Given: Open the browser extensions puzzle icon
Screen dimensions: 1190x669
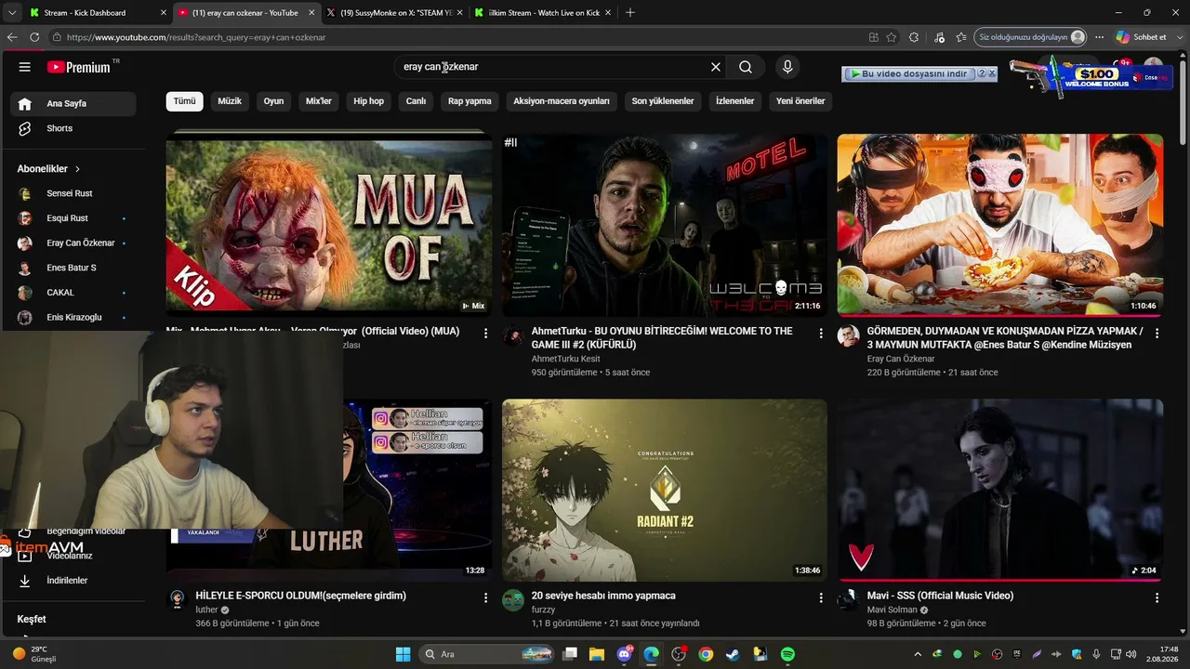Looking at the screenshot, I should click(x=914, y=37).
